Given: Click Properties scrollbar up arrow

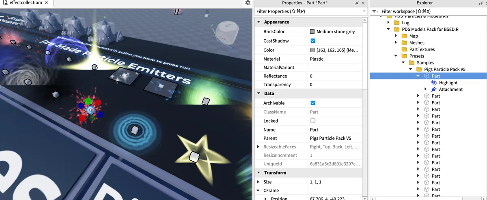Looking at the screenshot, I should coord(365,19).
